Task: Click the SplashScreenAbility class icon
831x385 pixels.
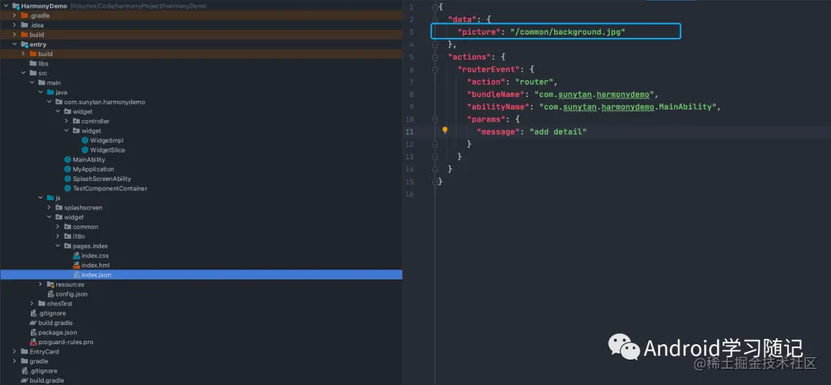Action: coord(67,179)
